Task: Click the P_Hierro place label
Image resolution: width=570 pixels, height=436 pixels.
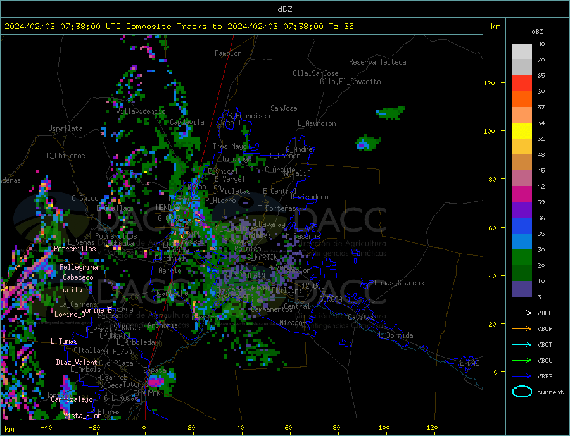Action: click(220, 201)
